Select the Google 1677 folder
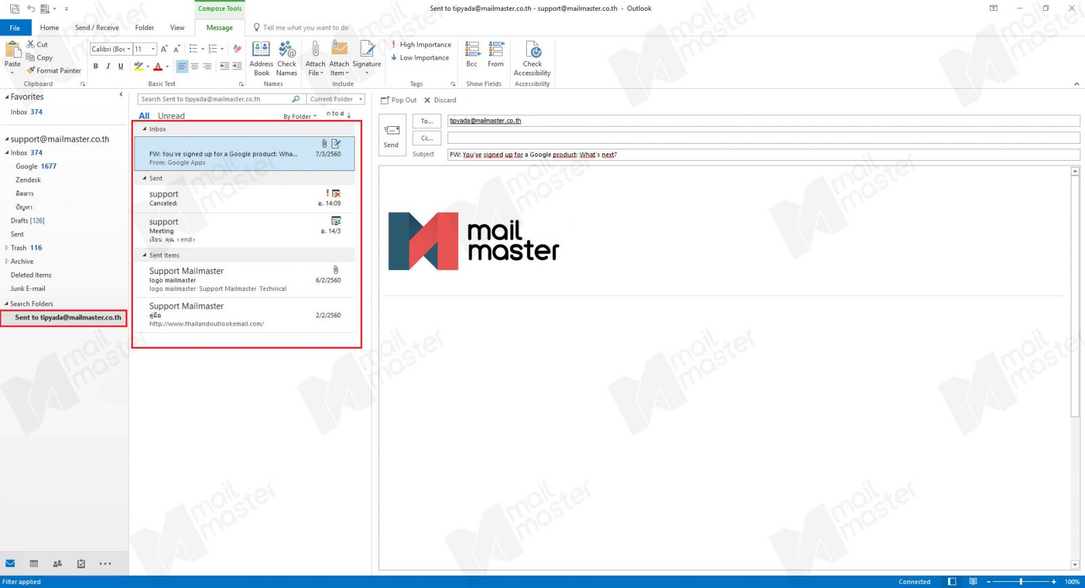Image resolution: width=1085 pixels, height=588 pixels. [x=36, y=166]
